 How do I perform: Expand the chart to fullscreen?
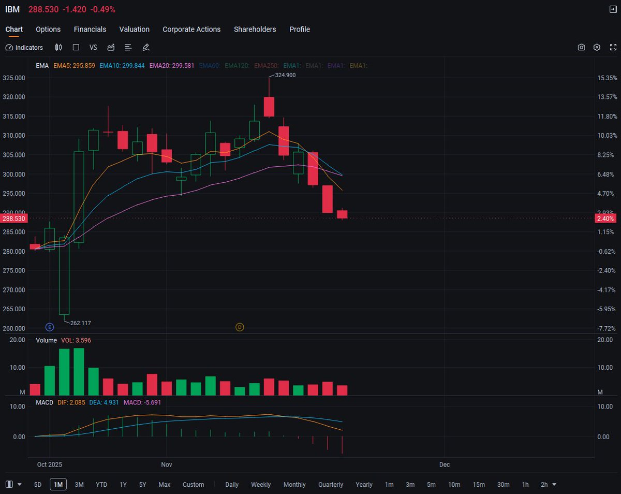(613, 47)
